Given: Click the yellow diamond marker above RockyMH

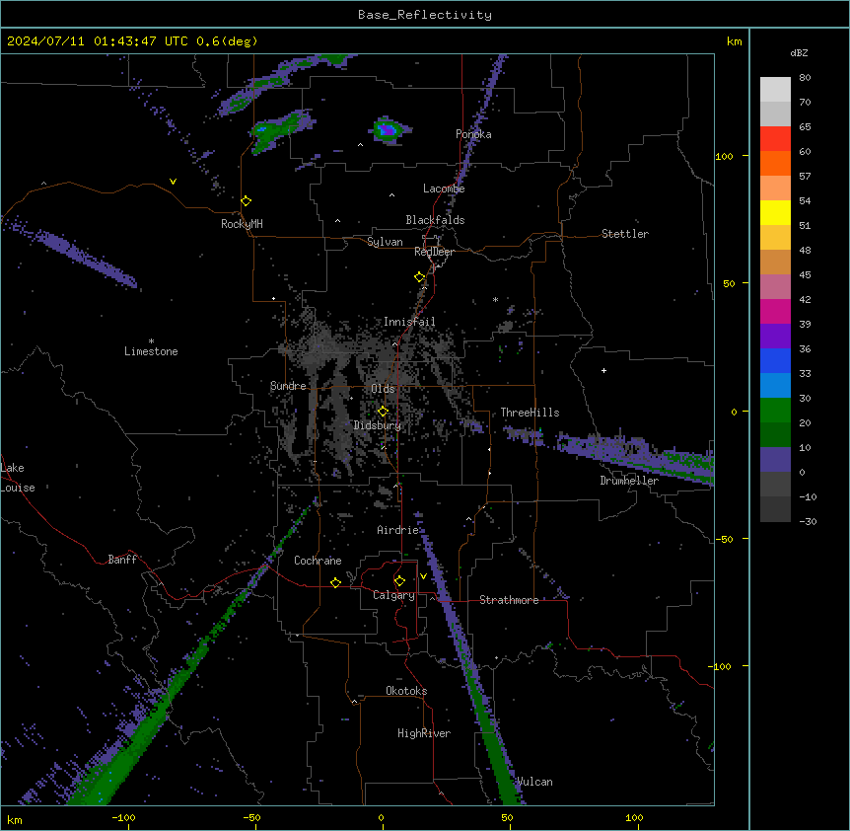Looking at the screenshot, I should pyautogui.click(x=247, y=201).
